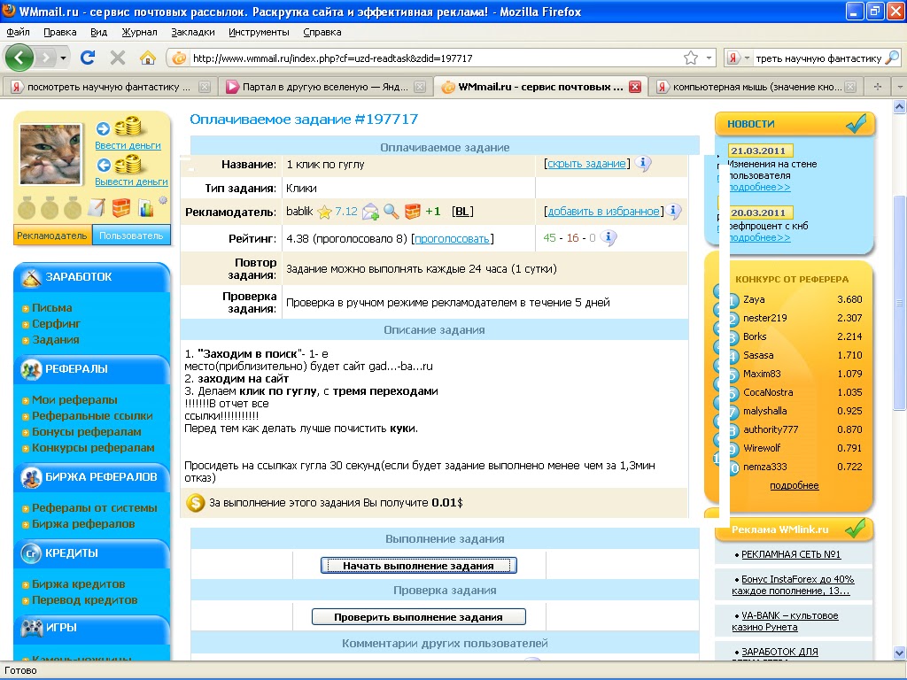907x680 pixels.
Task: Click the envelope icon next to bablik
Action: point(370,212)
